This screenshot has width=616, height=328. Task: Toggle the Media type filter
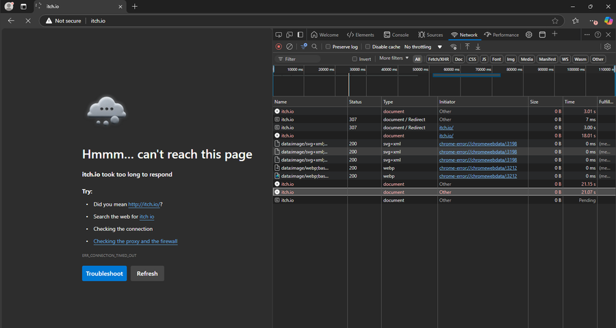[x=527, y=59]
